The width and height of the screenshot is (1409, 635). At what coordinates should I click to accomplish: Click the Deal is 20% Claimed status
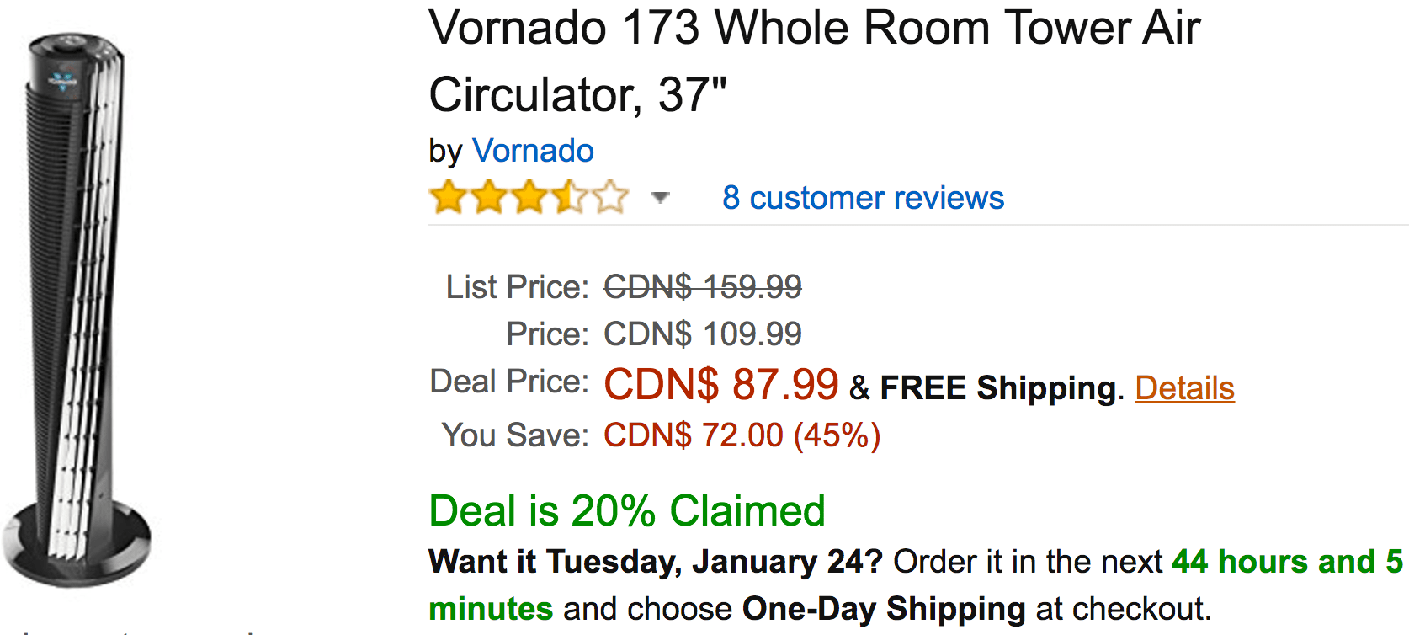(627, 511)
